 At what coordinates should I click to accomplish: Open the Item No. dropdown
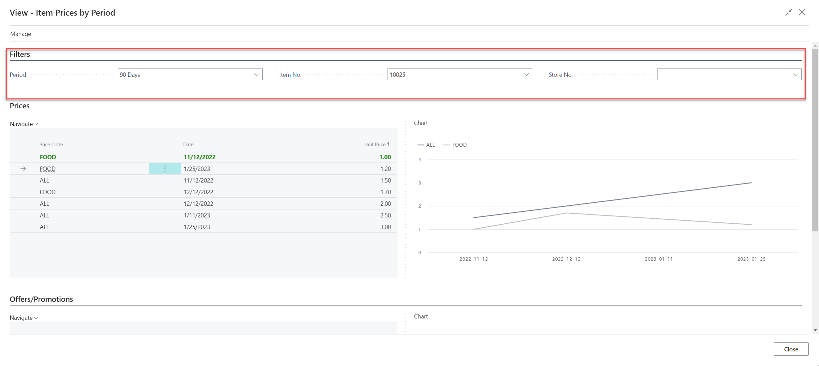(526, 74)
